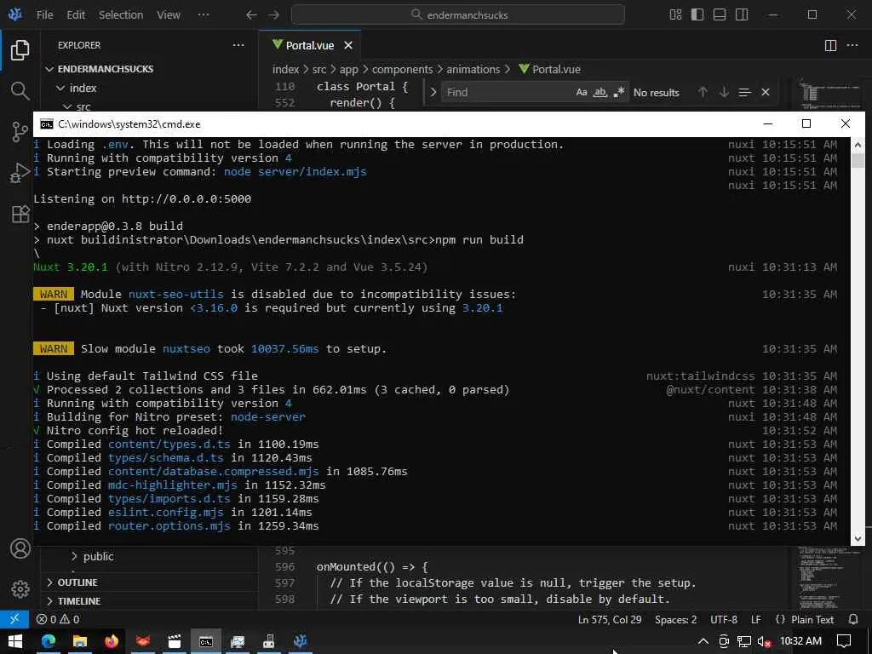Open the File menu
The height and width of the screenshot is (654, 872).
point(44,15)
